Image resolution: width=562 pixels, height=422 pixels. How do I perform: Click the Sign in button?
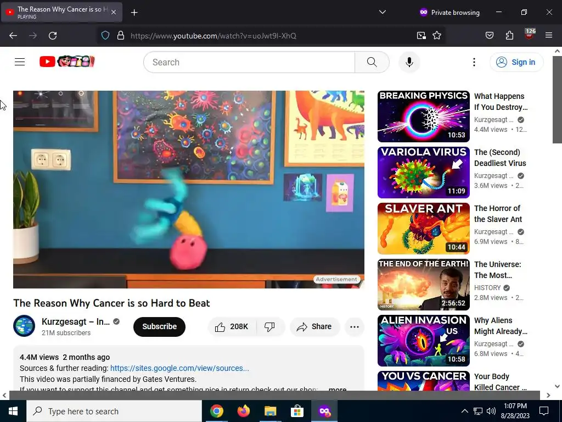click(516, 62)
